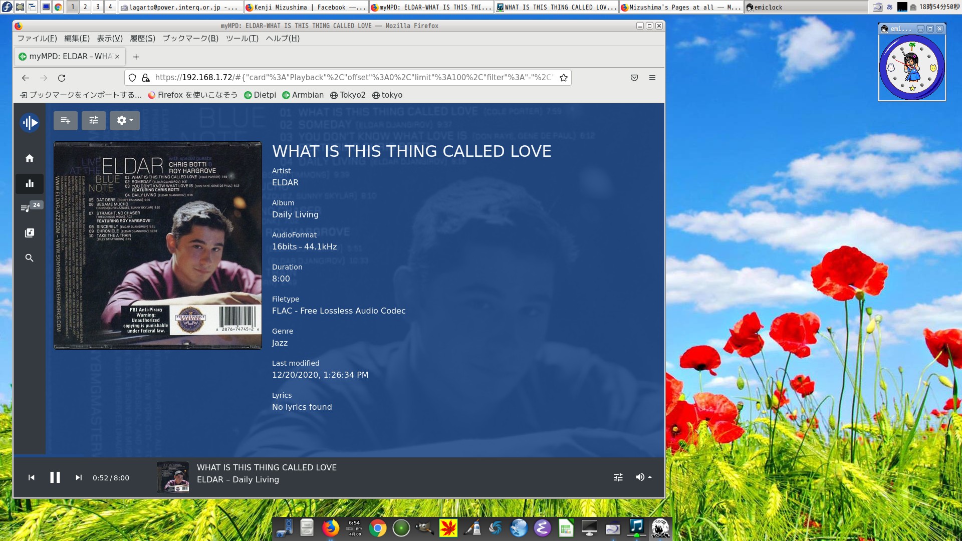Go to the previous track

[32, 478]
